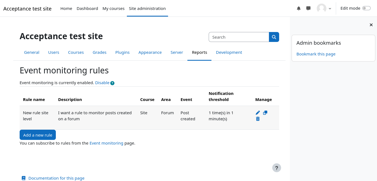Viewport: 377px width, 181px height.
Task: Edit rule using the pencil icon
Action: (x=258, y=113)
